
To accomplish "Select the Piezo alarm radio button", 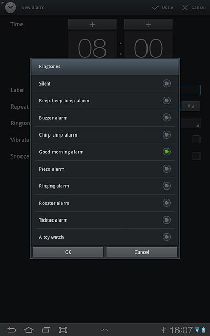I will 166,169.
